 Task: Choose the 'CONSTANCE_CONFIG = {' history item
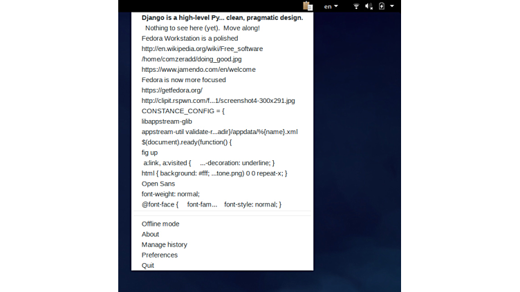point(183,110)
